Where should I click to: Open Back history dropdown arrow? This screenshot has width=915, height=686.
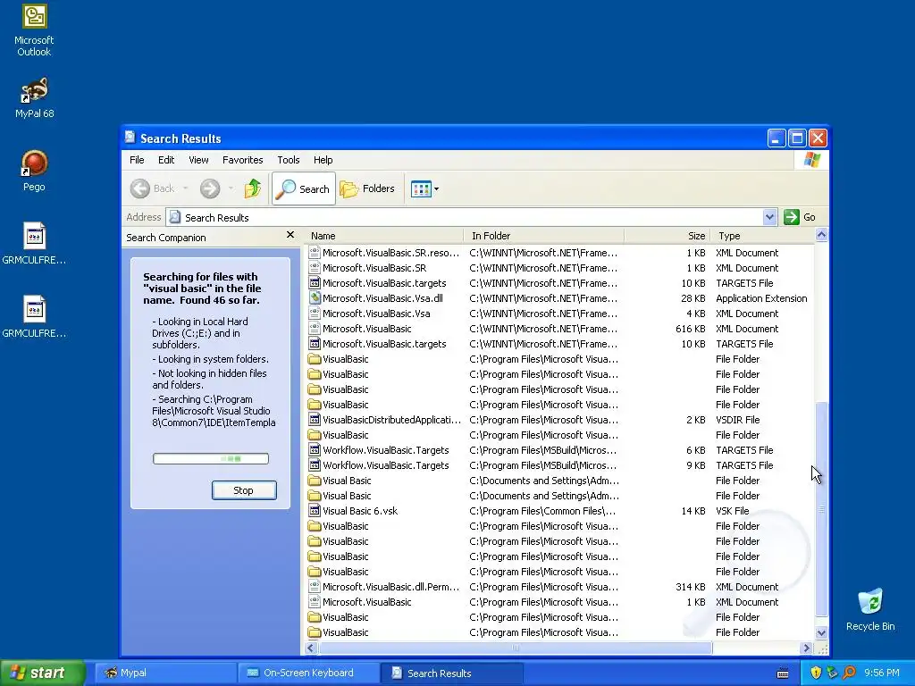pyautogui.click(x=185, y=188)
